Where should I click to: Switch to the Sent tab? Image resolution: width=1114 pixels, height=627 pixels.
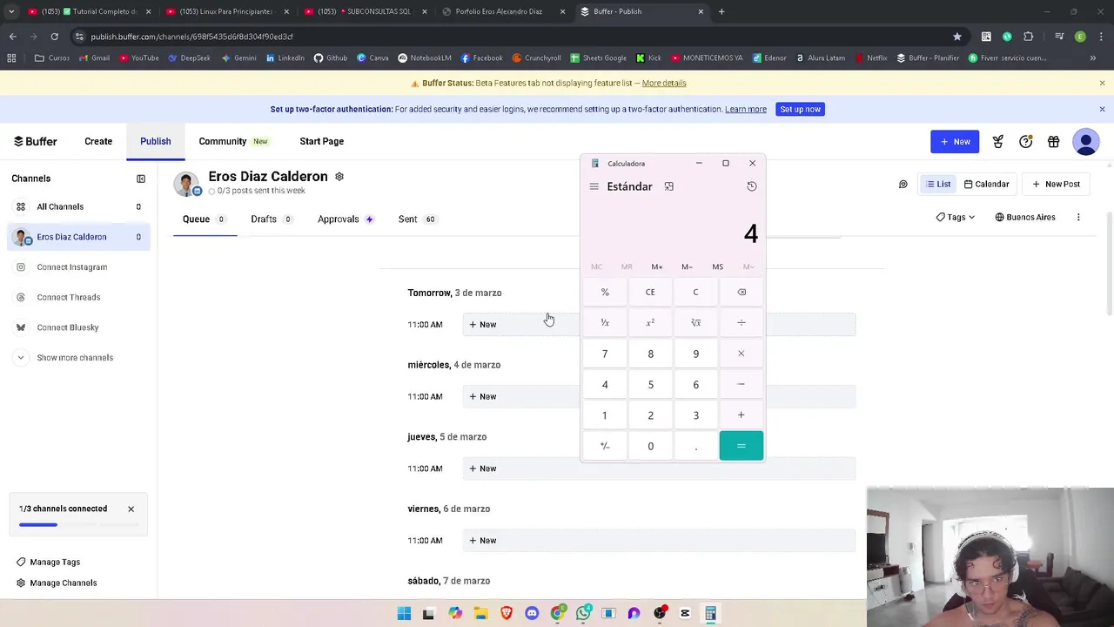point(417,219)
